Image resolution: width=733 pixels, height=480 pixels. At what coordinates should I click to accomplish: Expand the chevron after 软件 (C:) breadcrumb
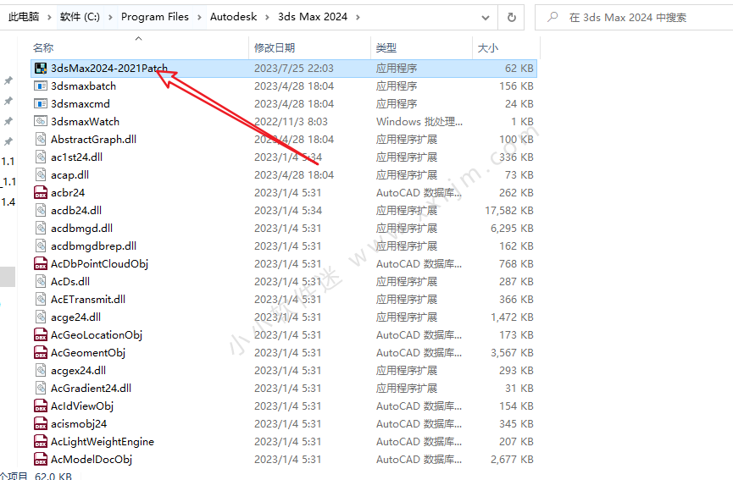[x=110, y=17]
